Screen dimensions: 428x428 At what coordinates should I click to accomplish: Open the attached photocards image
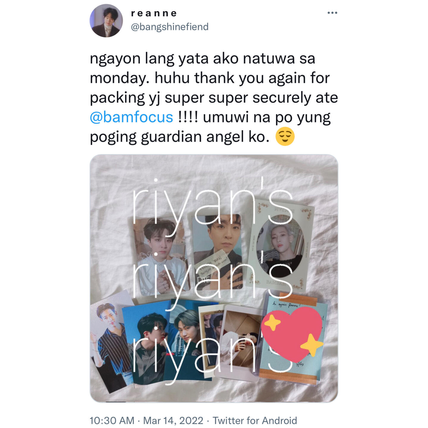point(214,278)
